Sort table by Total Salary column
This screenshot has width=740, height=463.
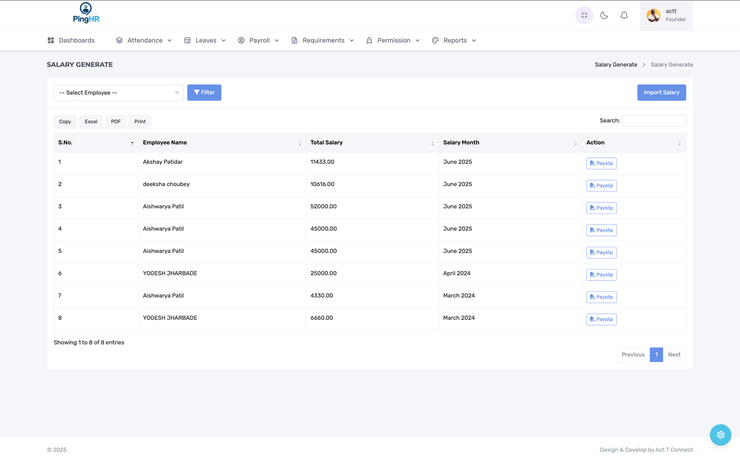pos(372,143)
